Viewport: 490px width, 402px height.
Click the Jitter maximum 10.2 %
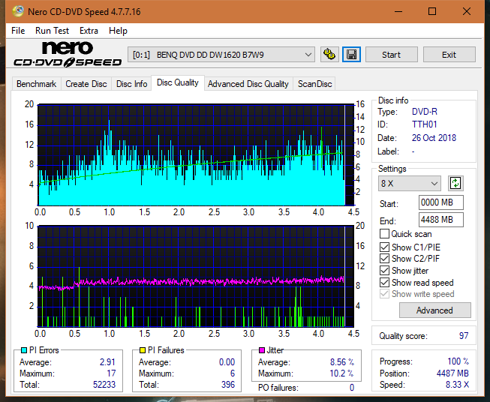coord(342,373)
